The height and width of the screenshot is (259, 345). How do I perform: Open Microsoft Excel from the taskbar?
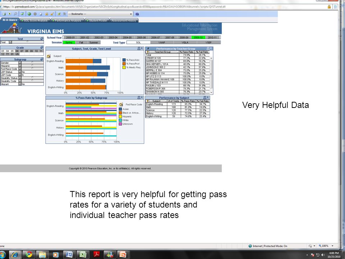[x=83, y=255]
